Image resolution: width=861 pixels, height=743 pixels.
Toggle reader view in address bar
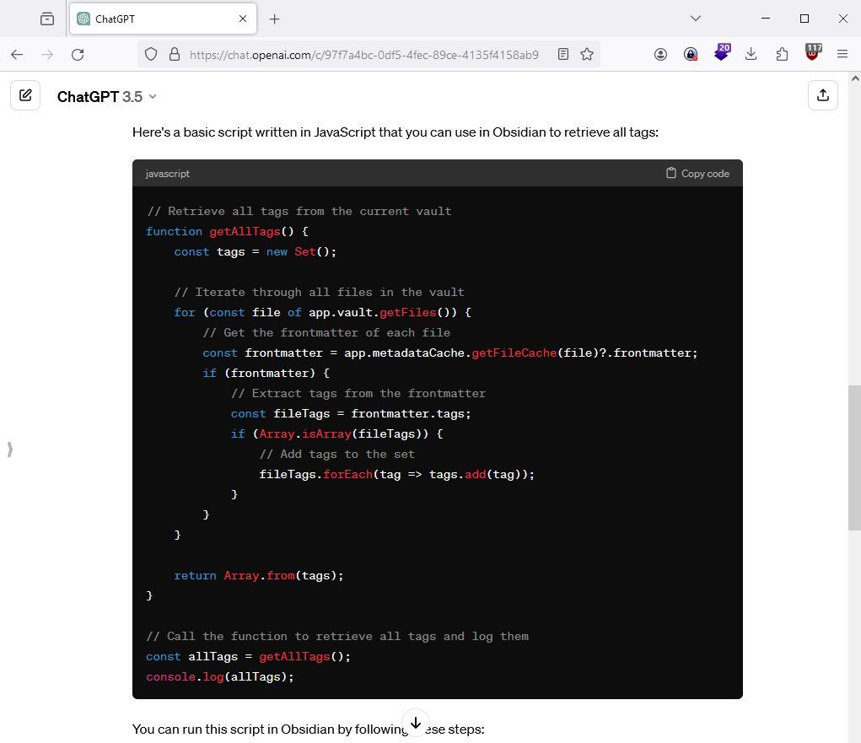562,54
